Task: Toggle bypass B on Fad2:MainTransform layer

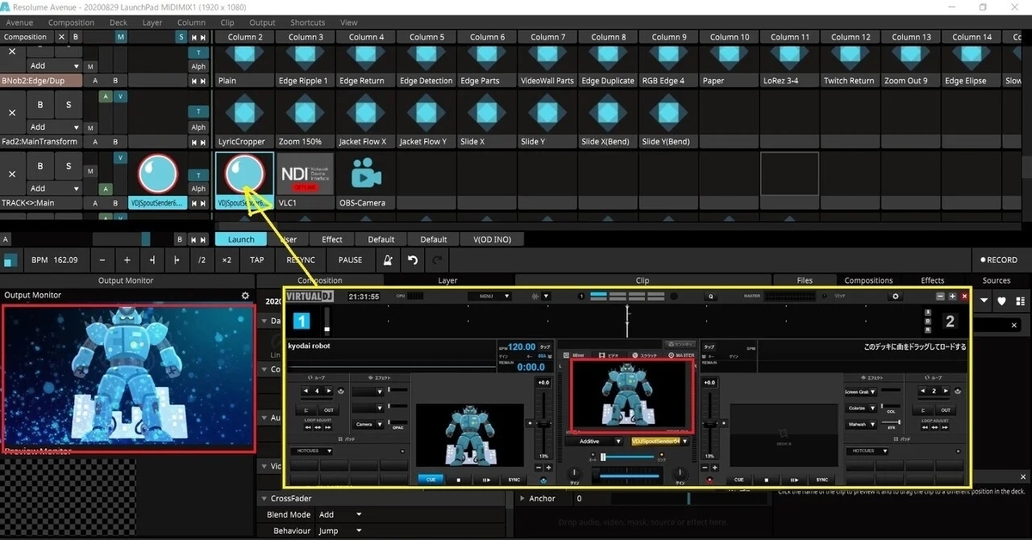Action: 40,104
